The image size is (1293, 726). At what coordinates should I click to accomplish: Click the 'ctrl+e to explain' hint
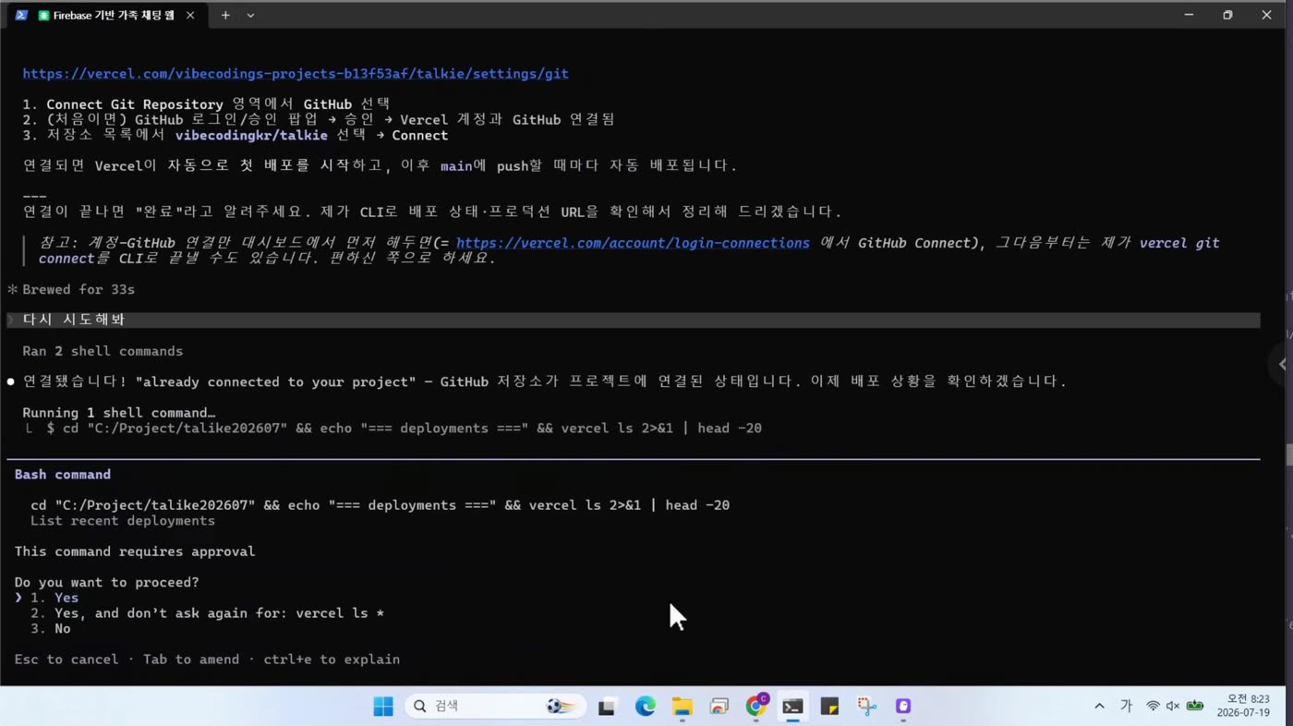[x=332, y=659]
